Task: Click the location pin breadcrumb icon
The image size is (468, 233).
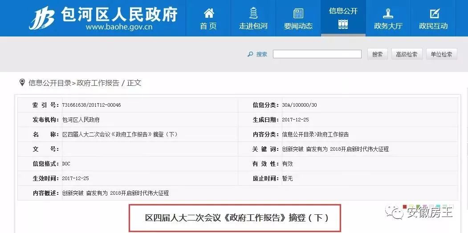Action: pyautogui.click(x=22, y=83)
